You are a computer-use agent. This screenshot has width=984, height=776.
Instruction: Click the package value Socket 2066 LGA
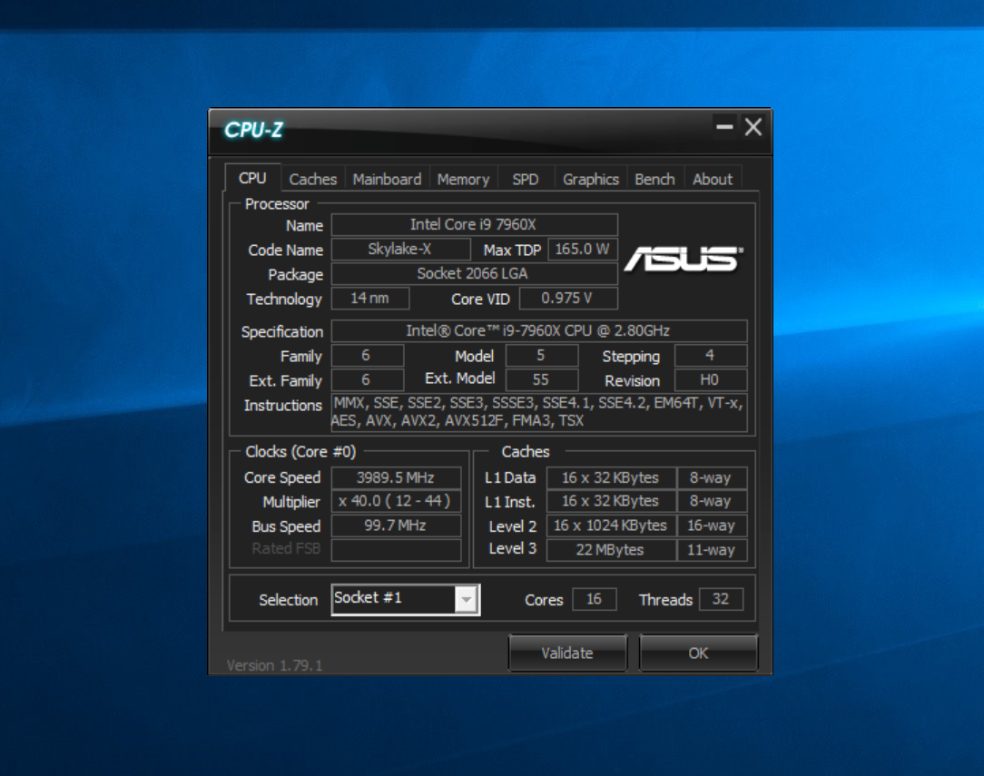tap(475, 273)
